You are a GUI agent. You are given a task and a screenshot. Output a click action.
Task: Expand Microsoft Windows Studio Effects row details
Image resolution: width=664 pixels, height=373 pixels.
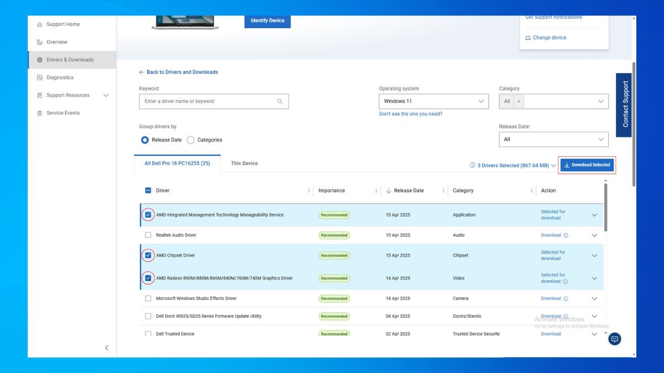594,298
